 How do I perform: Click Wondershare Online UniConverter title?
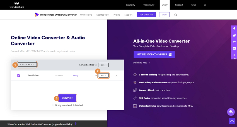[x=58, y=15]
